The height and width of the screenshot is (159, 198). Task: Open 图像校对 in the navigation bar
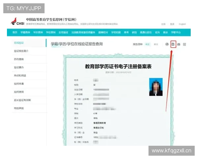pyautogui.click(x=103, y=32)
